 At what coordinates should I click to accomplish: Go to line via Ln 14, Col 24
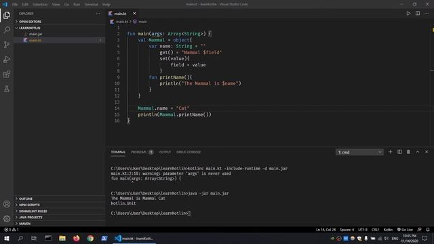coord(325,230)
